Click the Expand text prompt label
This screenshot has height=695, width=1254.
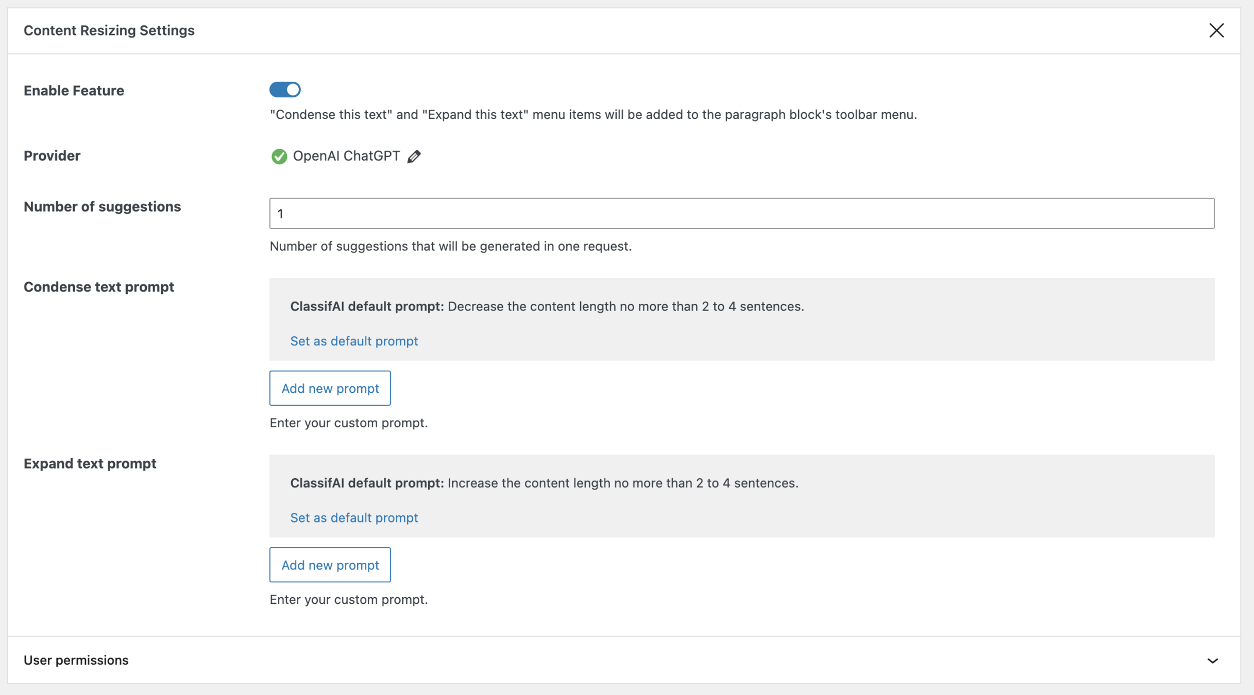coord(90,463)
